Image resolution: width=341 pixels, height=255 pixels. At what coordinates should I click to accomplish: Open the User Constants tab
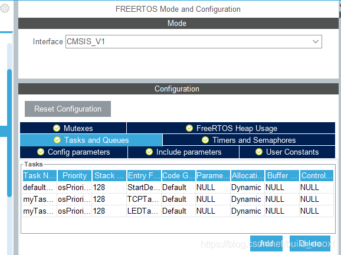287,152
